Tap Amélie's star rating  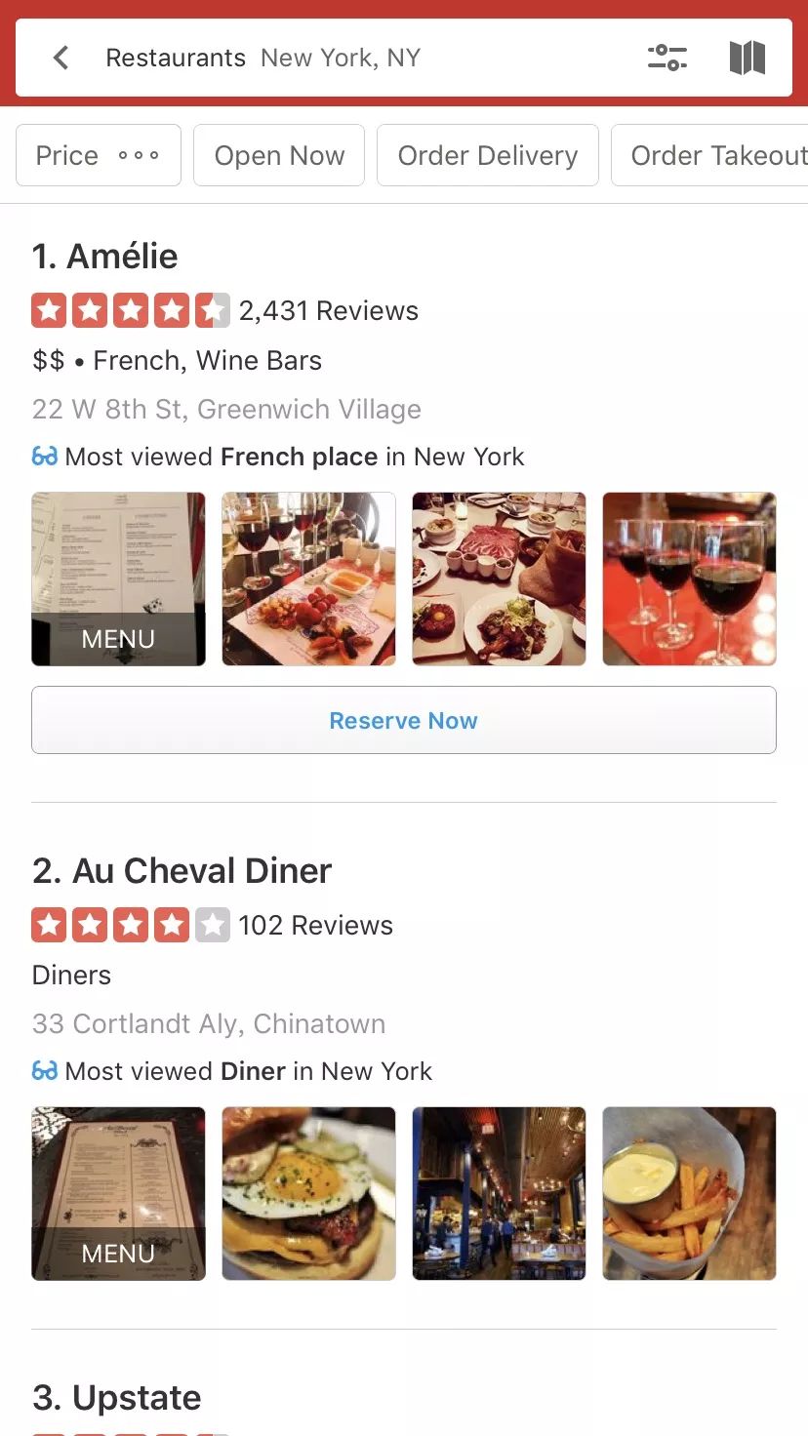pos(131,310)
